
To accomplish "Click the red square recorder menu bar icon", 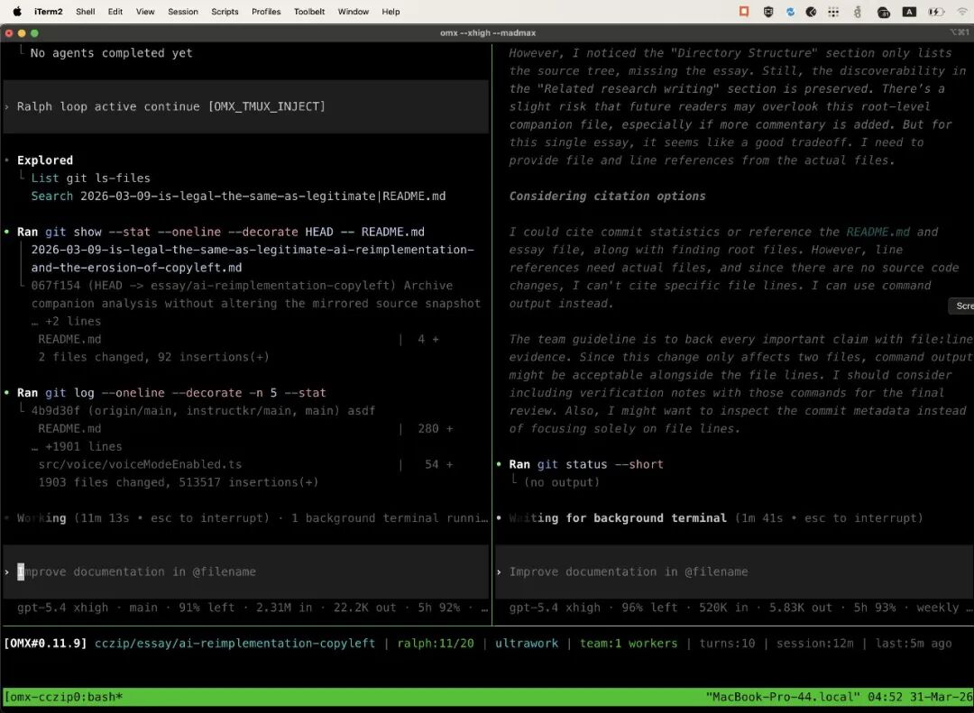I will (744, 12).
